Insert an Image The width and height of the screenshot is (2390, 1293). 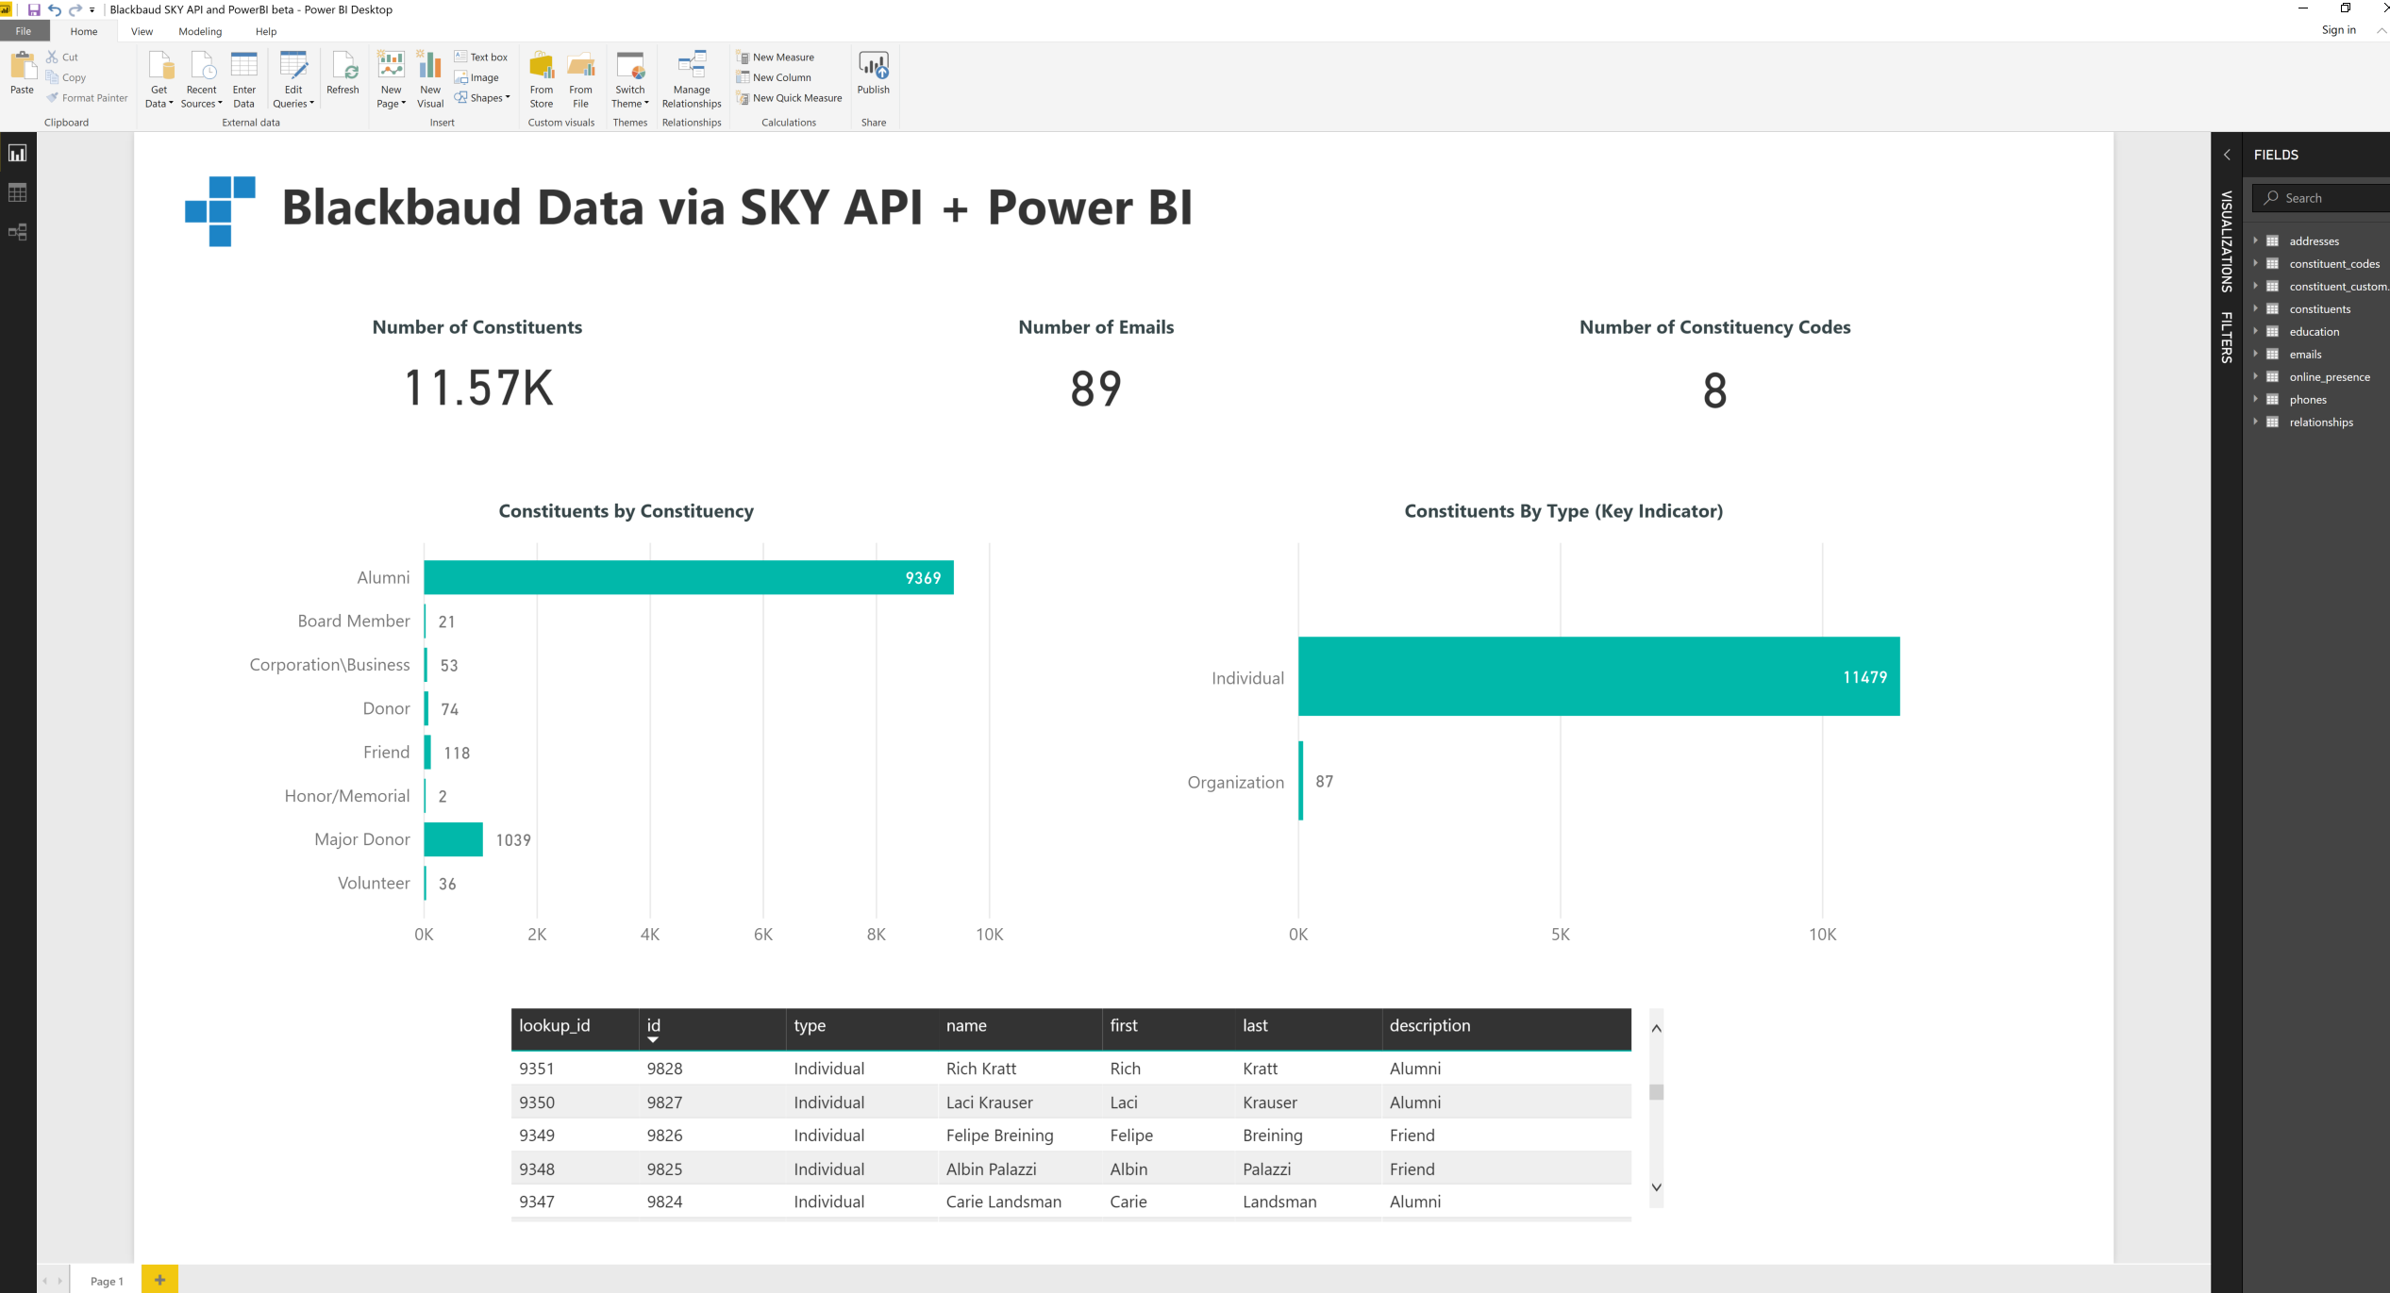click(x=477, y=77)
